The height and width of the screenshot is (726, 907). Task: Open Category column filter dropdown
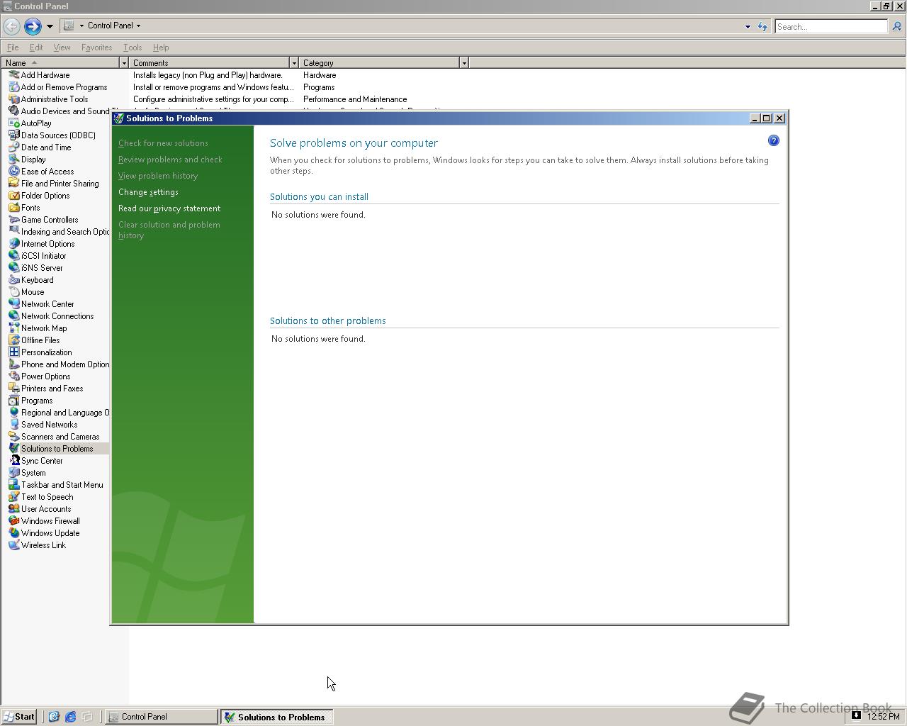(464, 63)
